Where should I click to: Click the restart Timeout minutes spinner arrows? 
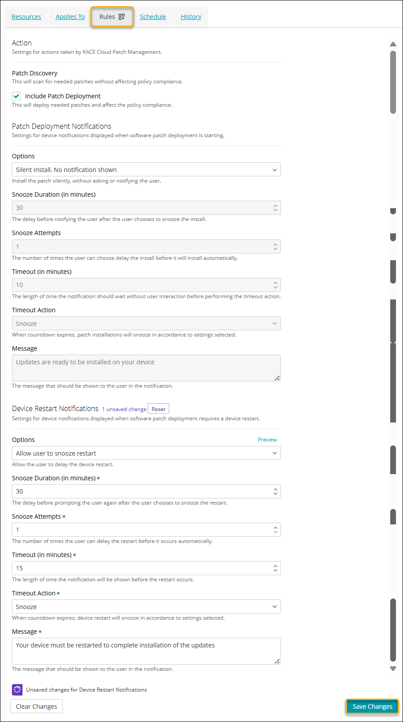point(275,568)
